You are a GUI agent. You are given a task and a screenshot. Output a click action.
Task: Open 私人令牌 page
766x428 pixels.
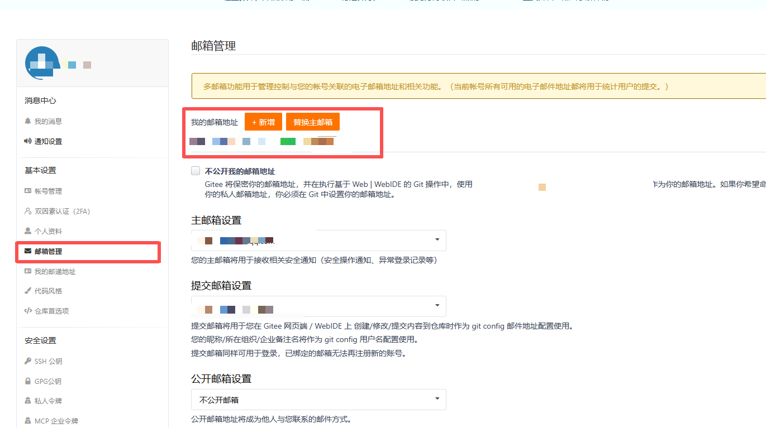click(48, 401)
